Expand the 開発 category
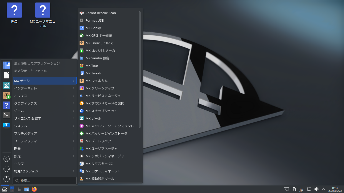 click(45, 149)
